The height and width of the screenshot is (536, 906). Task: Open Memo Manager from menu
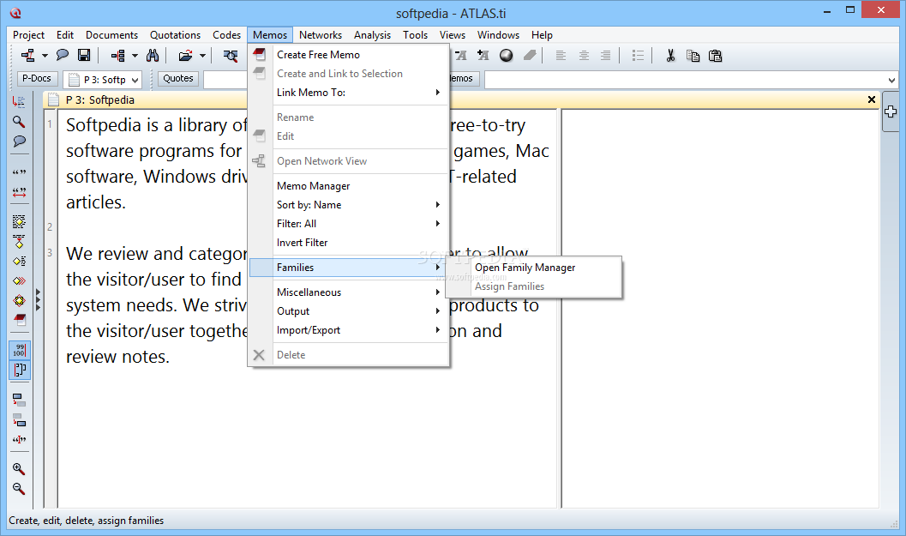coord(349,185)
